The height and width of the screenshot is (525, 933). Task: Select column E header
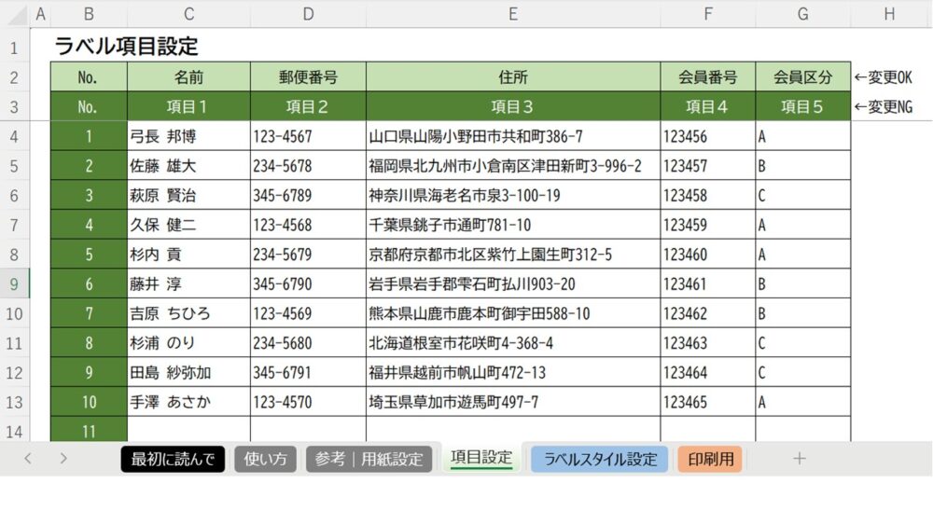(x=513, y=13)
